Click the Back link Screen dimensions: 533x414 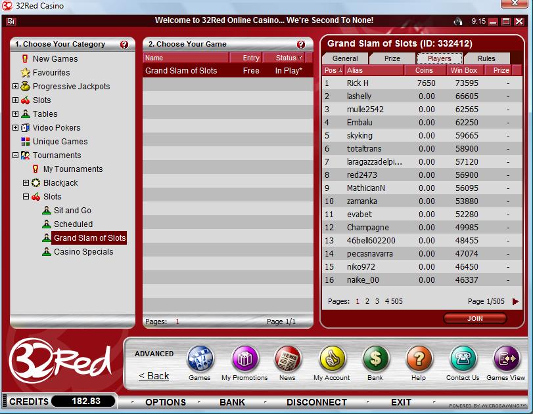click(154, 376)
